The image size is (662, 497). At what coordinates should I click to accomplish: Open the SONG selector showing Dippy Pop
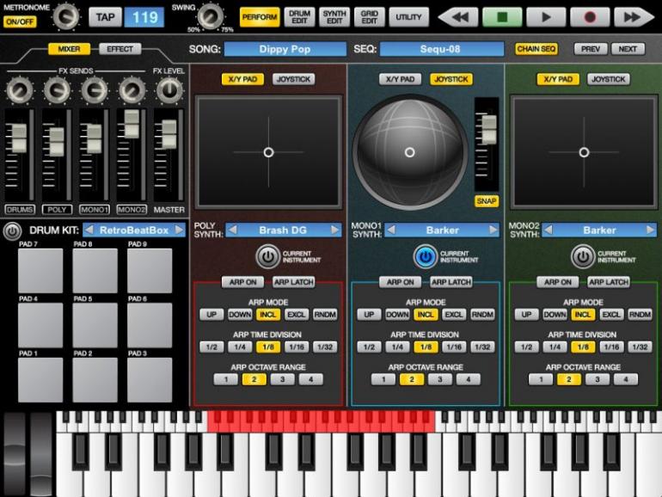(x=285, y=49)
